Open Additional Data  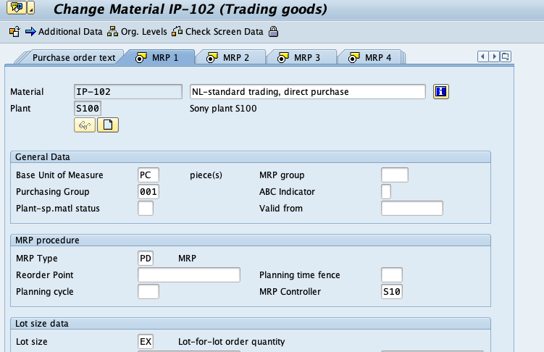[70, 32]
